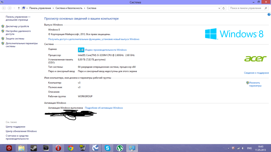Go up one level with up arrow

[19, 8]
